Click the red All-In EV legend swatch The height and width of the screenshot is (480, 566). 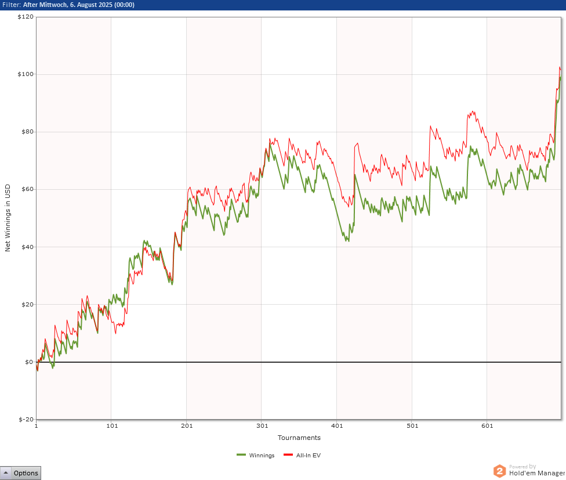[x=288, y=455]
